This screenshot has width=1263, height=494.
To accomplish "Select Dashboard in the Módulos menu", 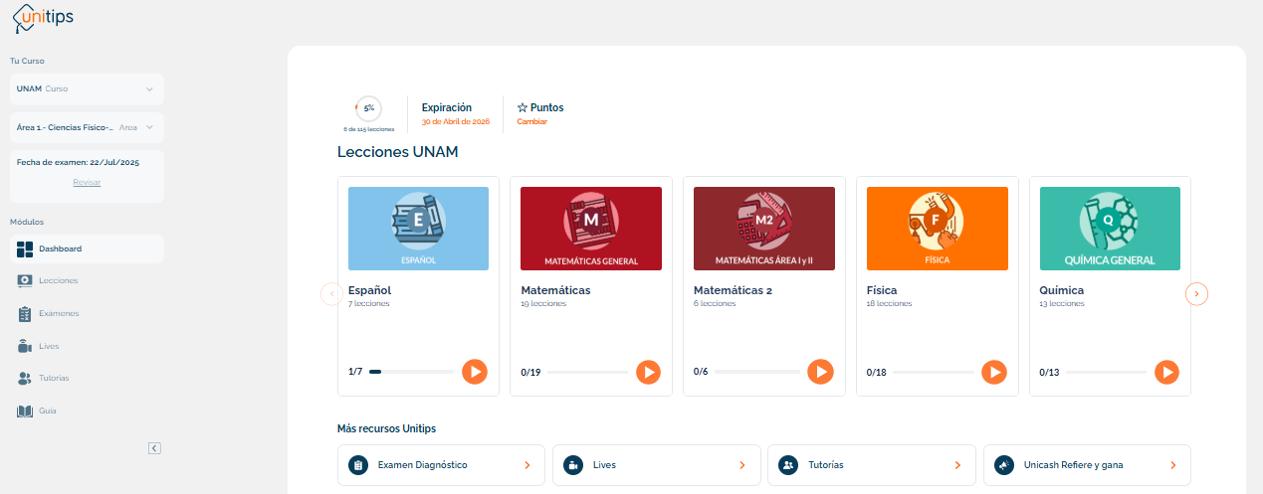I will 87,248.
